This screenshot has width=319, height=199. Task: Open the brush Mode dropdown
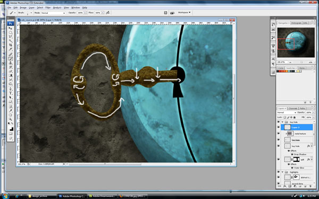[53, 13]
